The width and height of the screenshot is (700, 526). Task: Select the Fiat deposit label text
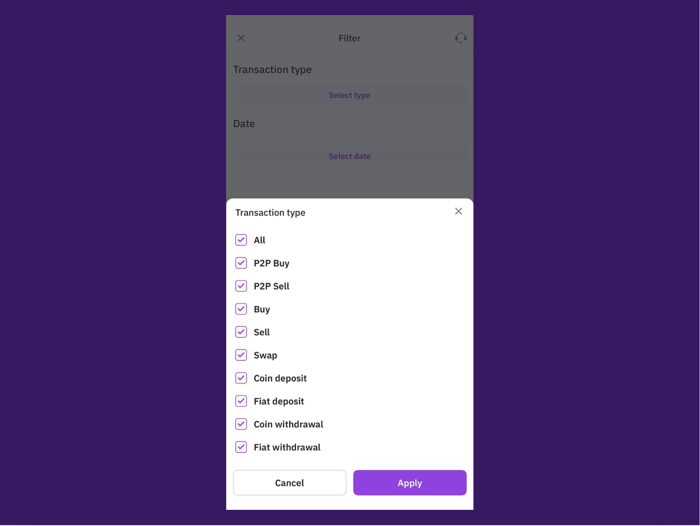279,401
